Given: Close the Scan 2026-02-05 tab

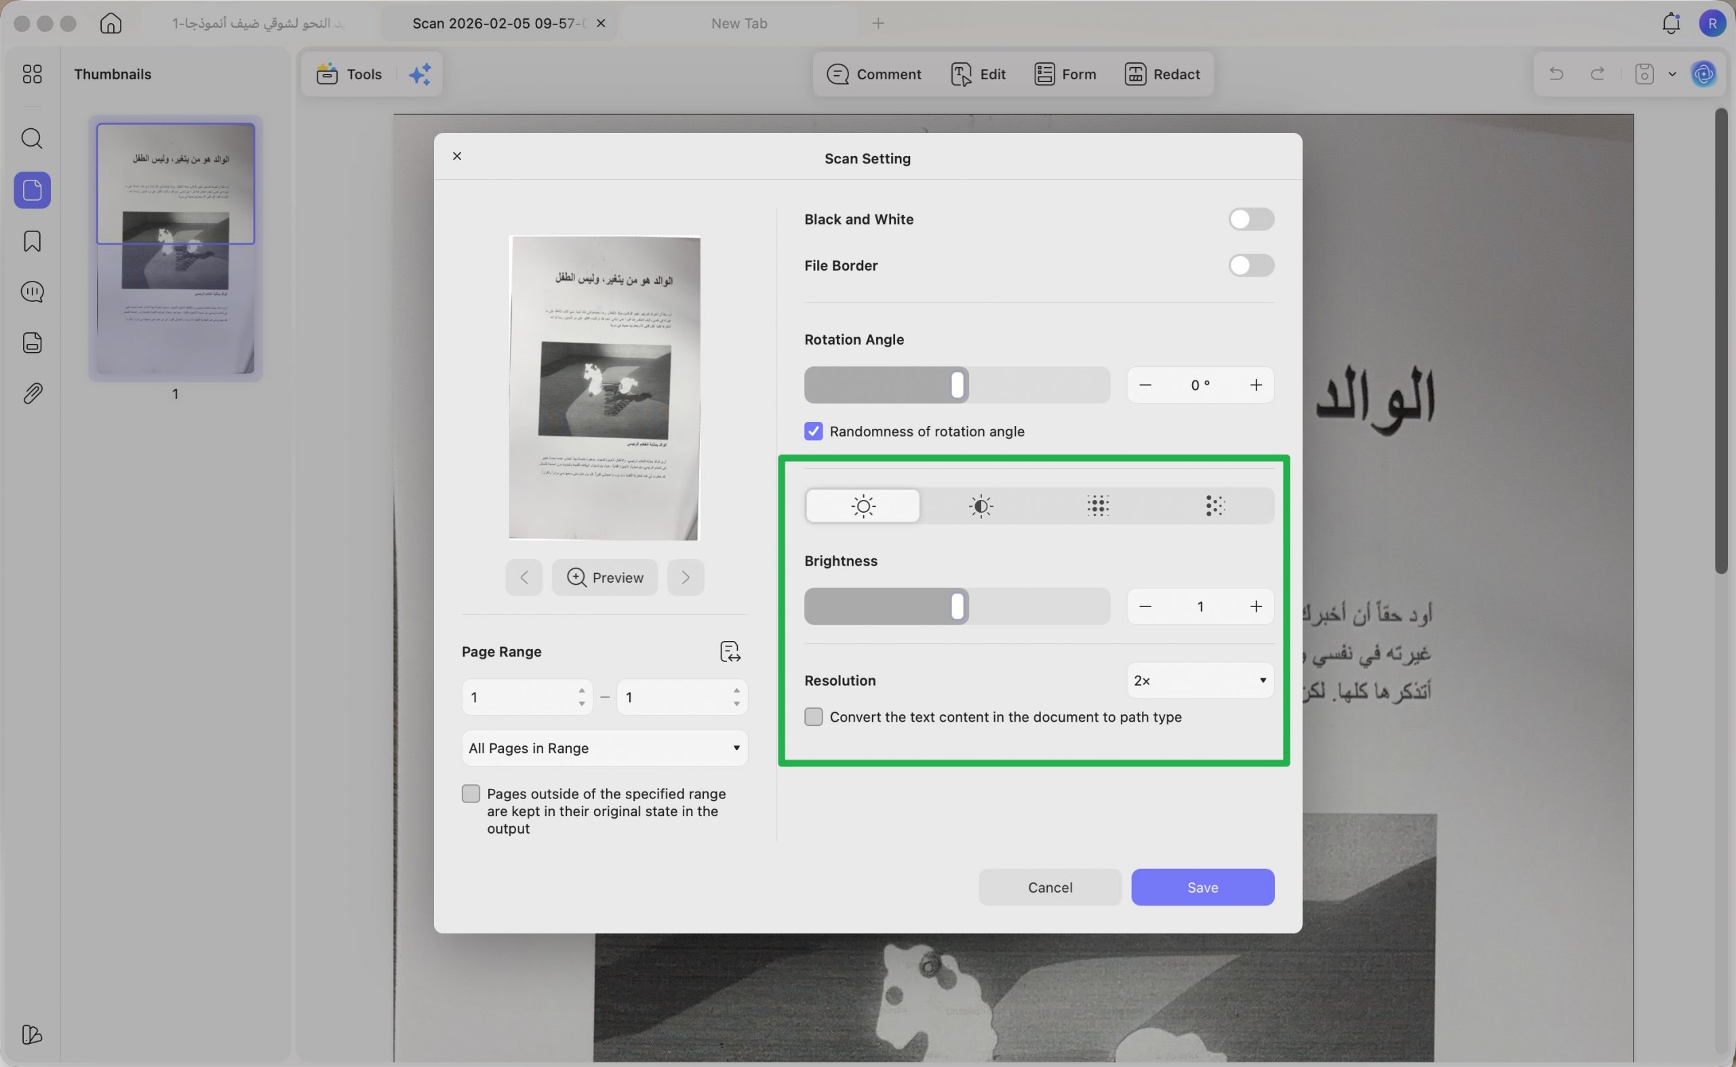Looking at the screenshot, I should [x=601, y=23].
